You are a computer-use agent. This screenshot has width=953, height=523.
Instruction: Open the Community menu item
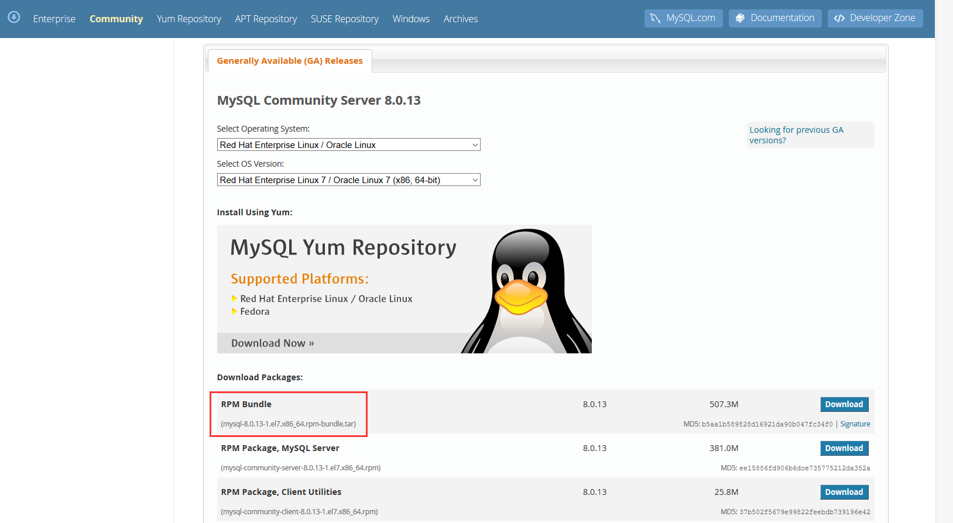[116, 19]
